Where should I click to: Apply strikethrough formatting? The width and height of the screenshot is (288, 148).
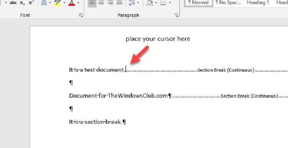coord(13,3)
